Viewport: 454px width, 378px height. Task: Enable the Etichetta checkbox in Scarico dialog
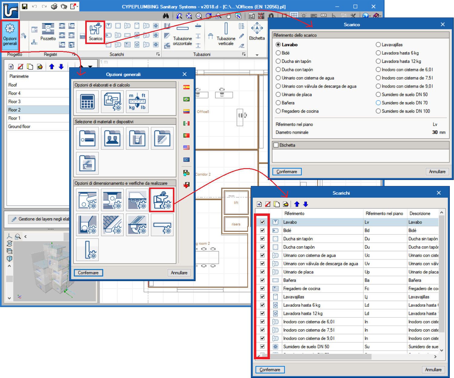point(276,145)
